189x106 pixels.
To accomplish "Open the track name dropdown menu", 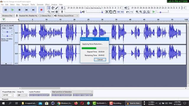I will (9, 26).
